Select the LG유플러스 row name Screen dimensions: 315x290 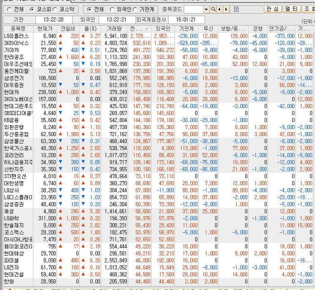tap(17, 36)
